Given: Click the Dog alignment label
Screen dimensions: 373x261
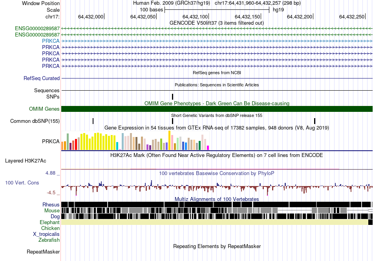Looking at the screenshot, I should click(x=55, y=216).
